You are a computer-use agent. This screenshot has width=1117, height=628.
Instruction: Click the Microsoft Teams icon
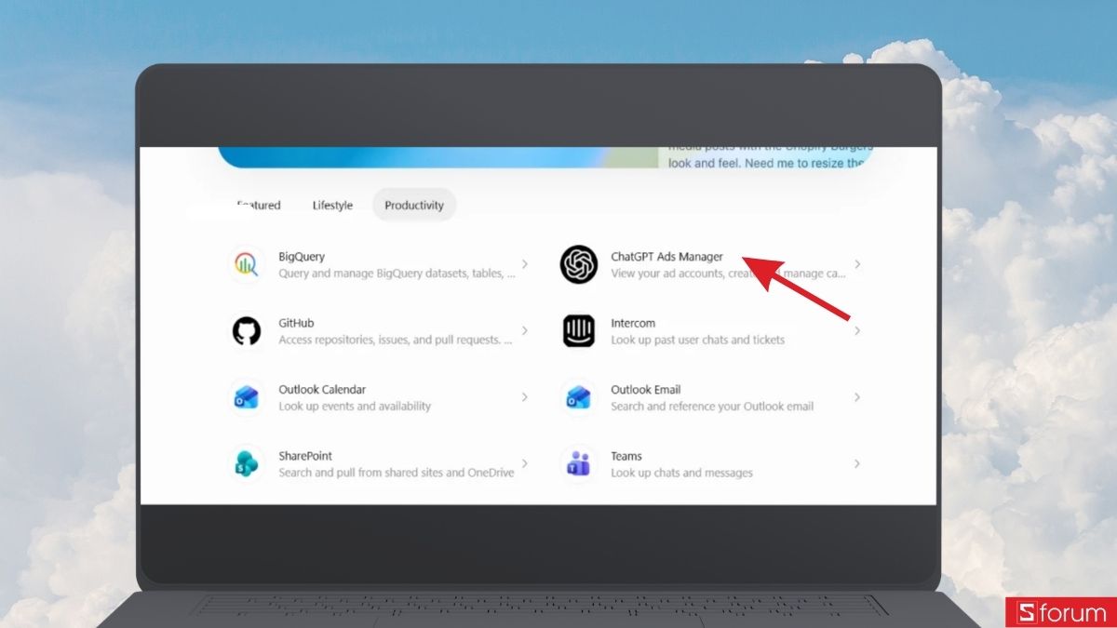pos(579,463)
